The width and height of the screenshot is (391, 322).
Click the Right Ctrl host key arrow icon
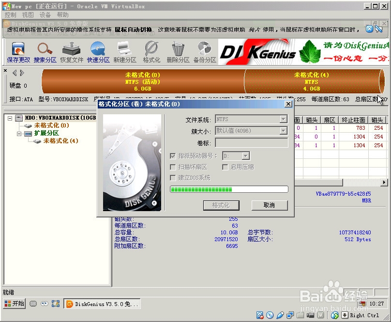pyautogui.click(x=345, y=315)
